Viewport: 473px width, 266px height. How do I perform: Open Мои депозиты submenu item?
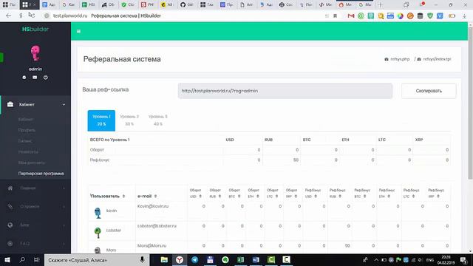pos(32,163)
